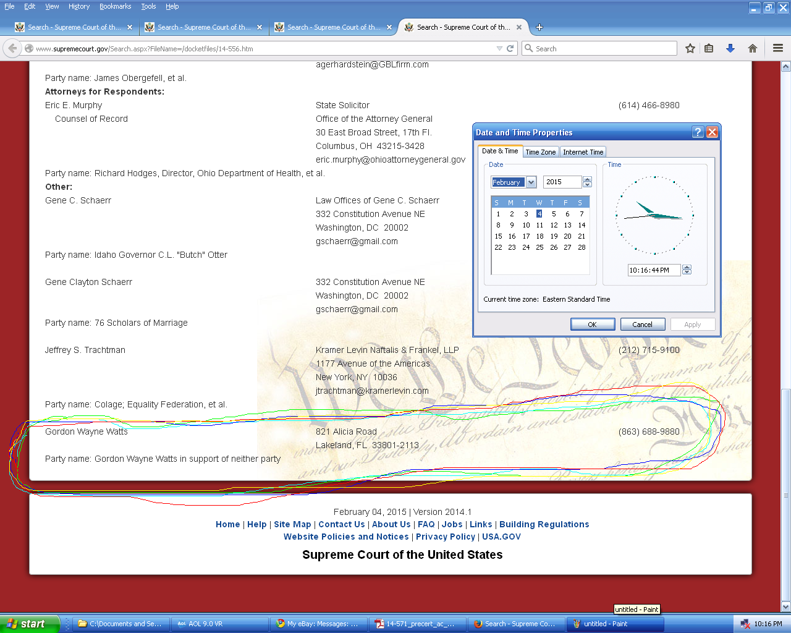Open the bookmarks list icon
This screenshot has height=633, width=791.
click(709, 48)
